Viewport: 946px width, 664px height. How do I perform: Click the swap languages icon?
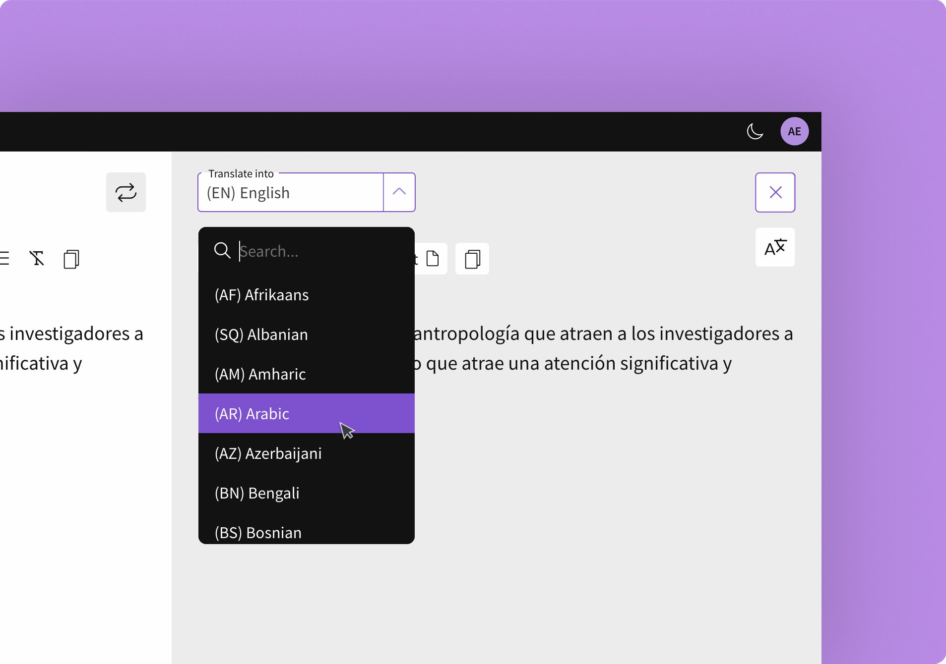click(126, 192)
